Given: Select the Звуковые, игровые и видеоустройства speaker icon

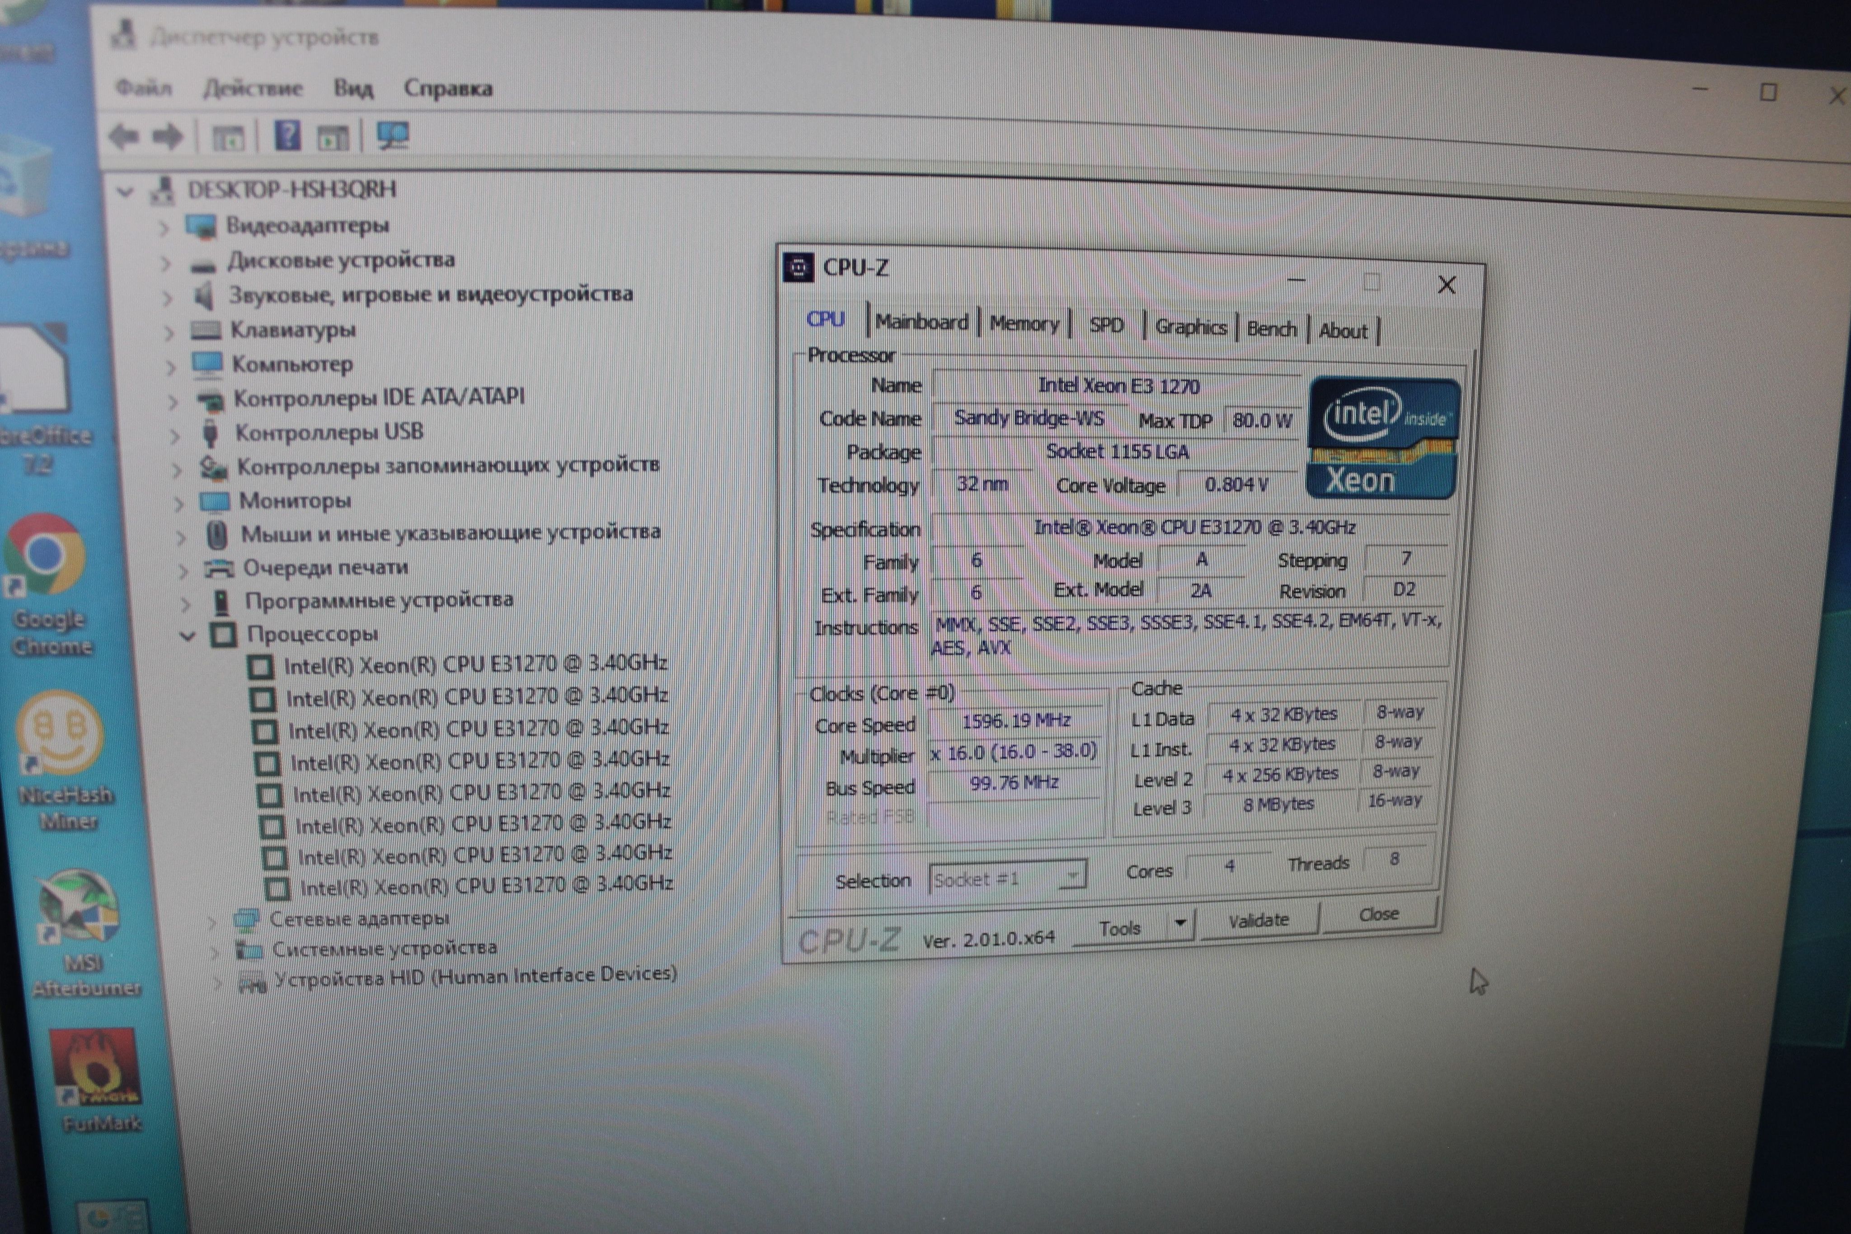Looking at the screenshot, I should 204,296.
